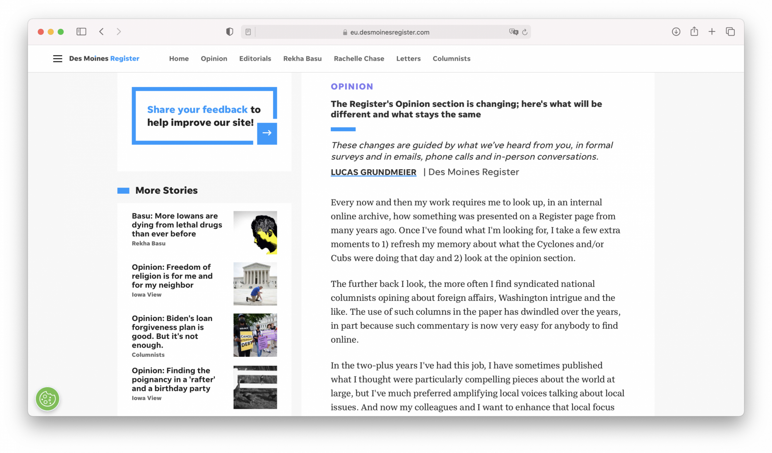Click Share your feedback banner text
Image resolution: width=772 pixels, height=453 pixels.
204,116
